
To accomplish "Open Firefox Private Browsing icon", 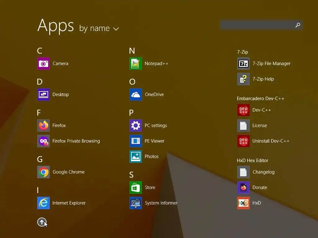I will pyautogui.click(x=43, y=141).
